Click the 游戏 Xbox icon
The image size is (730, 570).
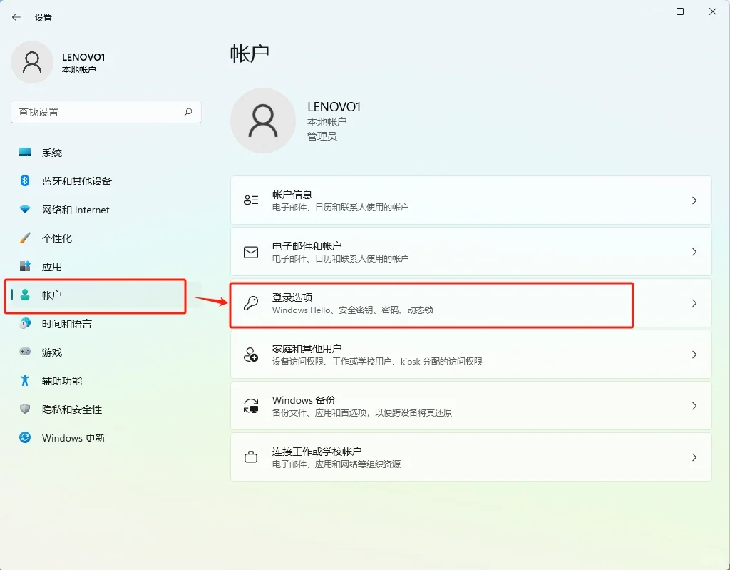pyautogui.click(x=24, y=352)
